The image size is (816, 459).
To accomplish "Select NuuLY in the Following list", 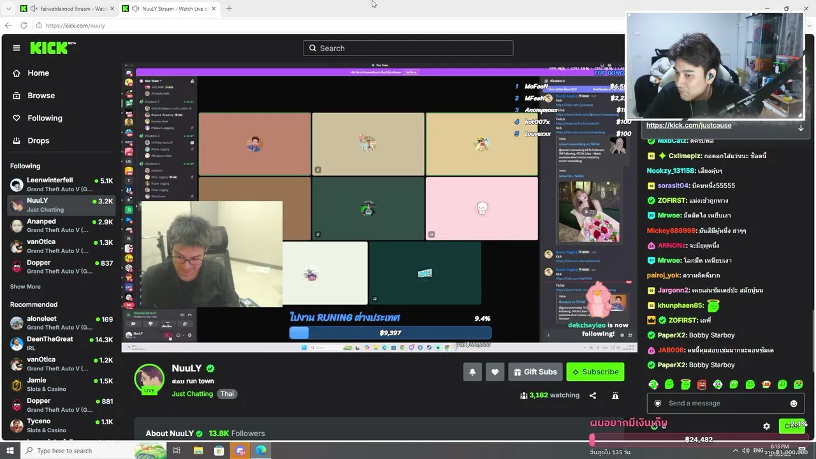I will [61, 205].
